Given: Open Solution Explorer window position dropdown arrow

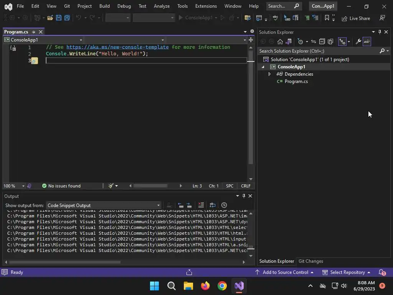Looking at the screenshot, I should (373, 32).
